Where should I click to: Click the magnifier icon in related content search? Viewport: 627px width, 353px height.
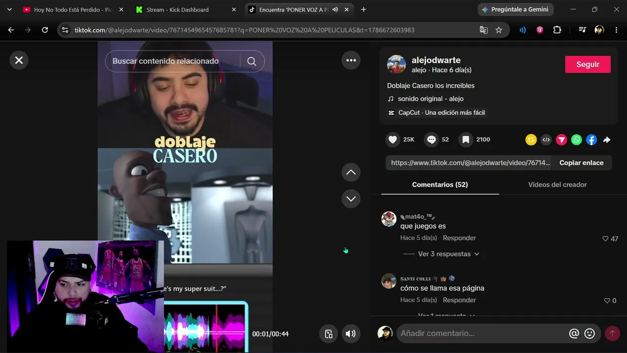point(252,61)
